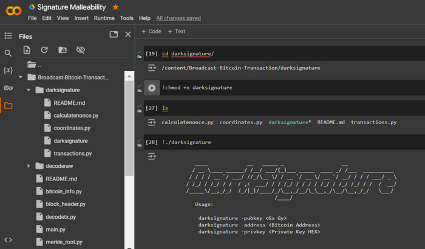This screenshot has height=249, width=425.
Task: Star the Signature Malleability notebook
Action: tap(116, 7)
